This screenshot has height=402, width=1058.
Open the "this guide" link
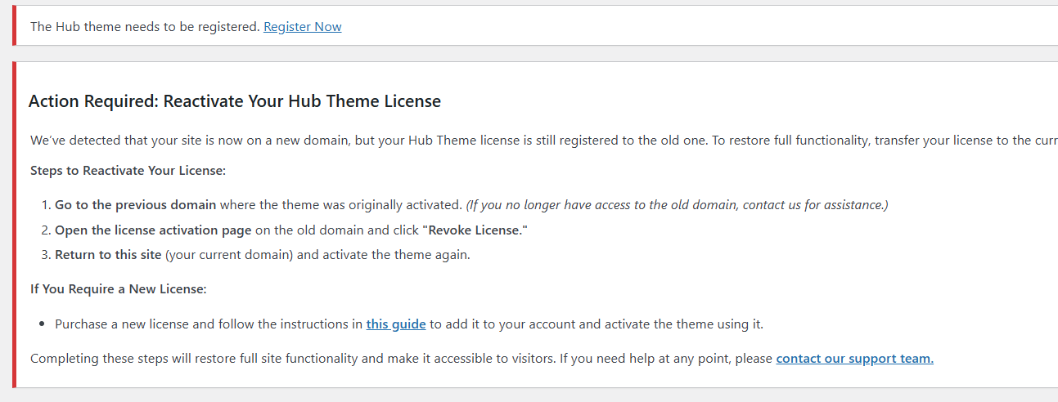[x=395, y=324]
